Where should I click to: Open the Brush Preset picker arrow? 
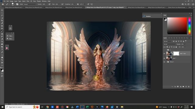(15, 4)
